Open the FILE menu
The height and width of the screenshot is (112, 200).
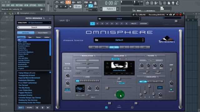(x=3, y=5)
